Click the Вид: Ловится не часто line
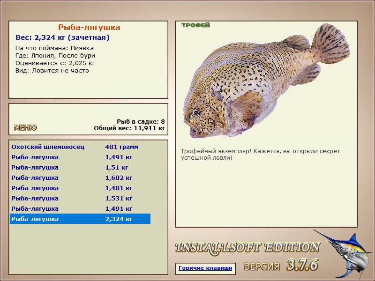The image size is (375, 281). click(52, 71)
